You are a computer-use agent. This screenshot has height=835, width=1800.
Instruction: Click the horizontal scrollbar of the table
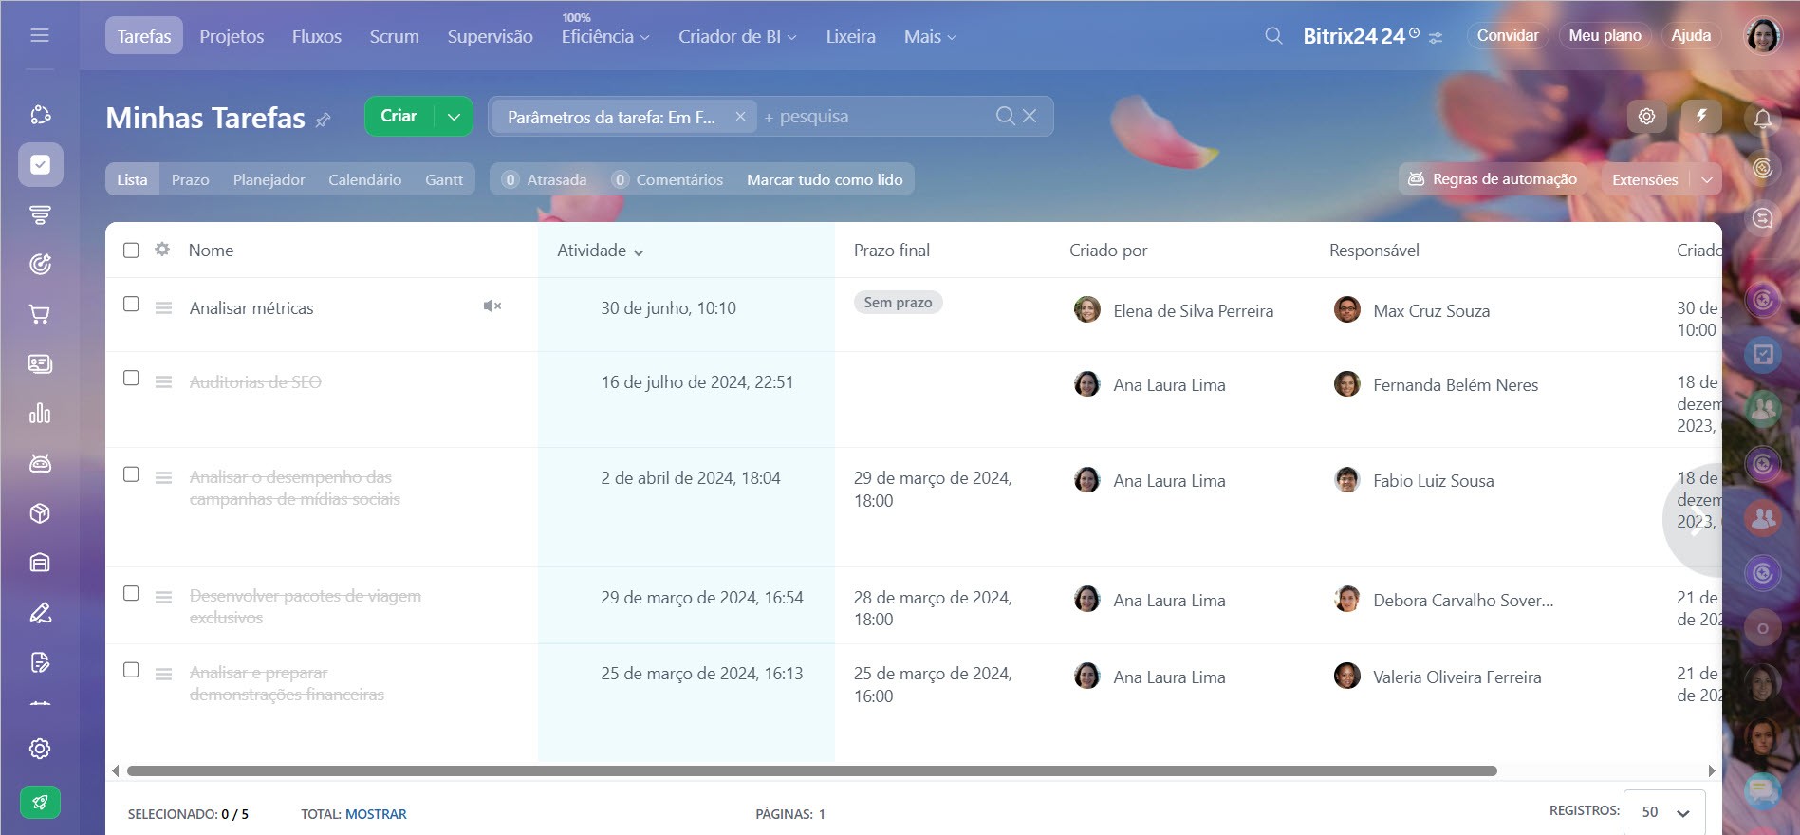[812, 770]
